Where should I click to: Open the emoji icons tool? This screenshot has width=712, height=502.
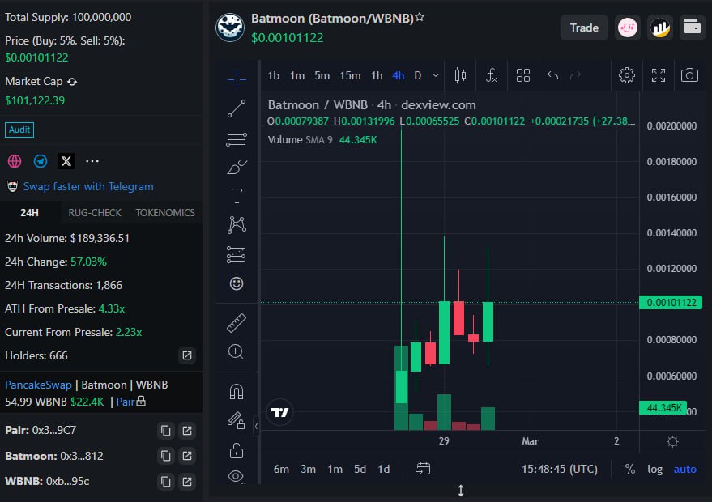[237, 283]
